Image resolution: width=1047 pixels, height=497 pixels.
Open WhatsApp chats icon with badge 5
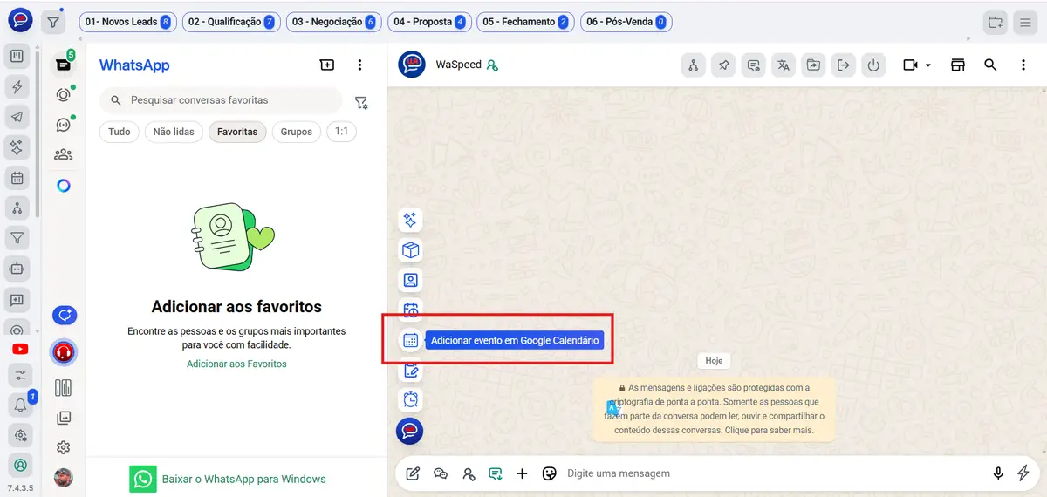(x=63, y=64)
